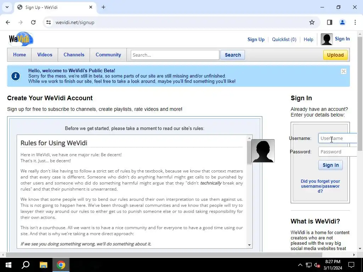Image resolution: width=363 pixels, height=272 pixels.
Task: Click the horizontal page scrollbar
Action: pyautogui.click(x=164, y=255)
